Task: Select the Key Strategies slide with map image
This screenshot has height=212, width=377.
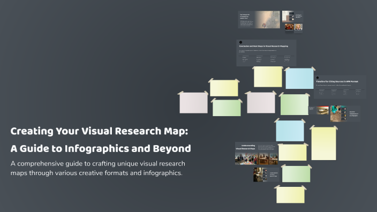Action: 259,19
